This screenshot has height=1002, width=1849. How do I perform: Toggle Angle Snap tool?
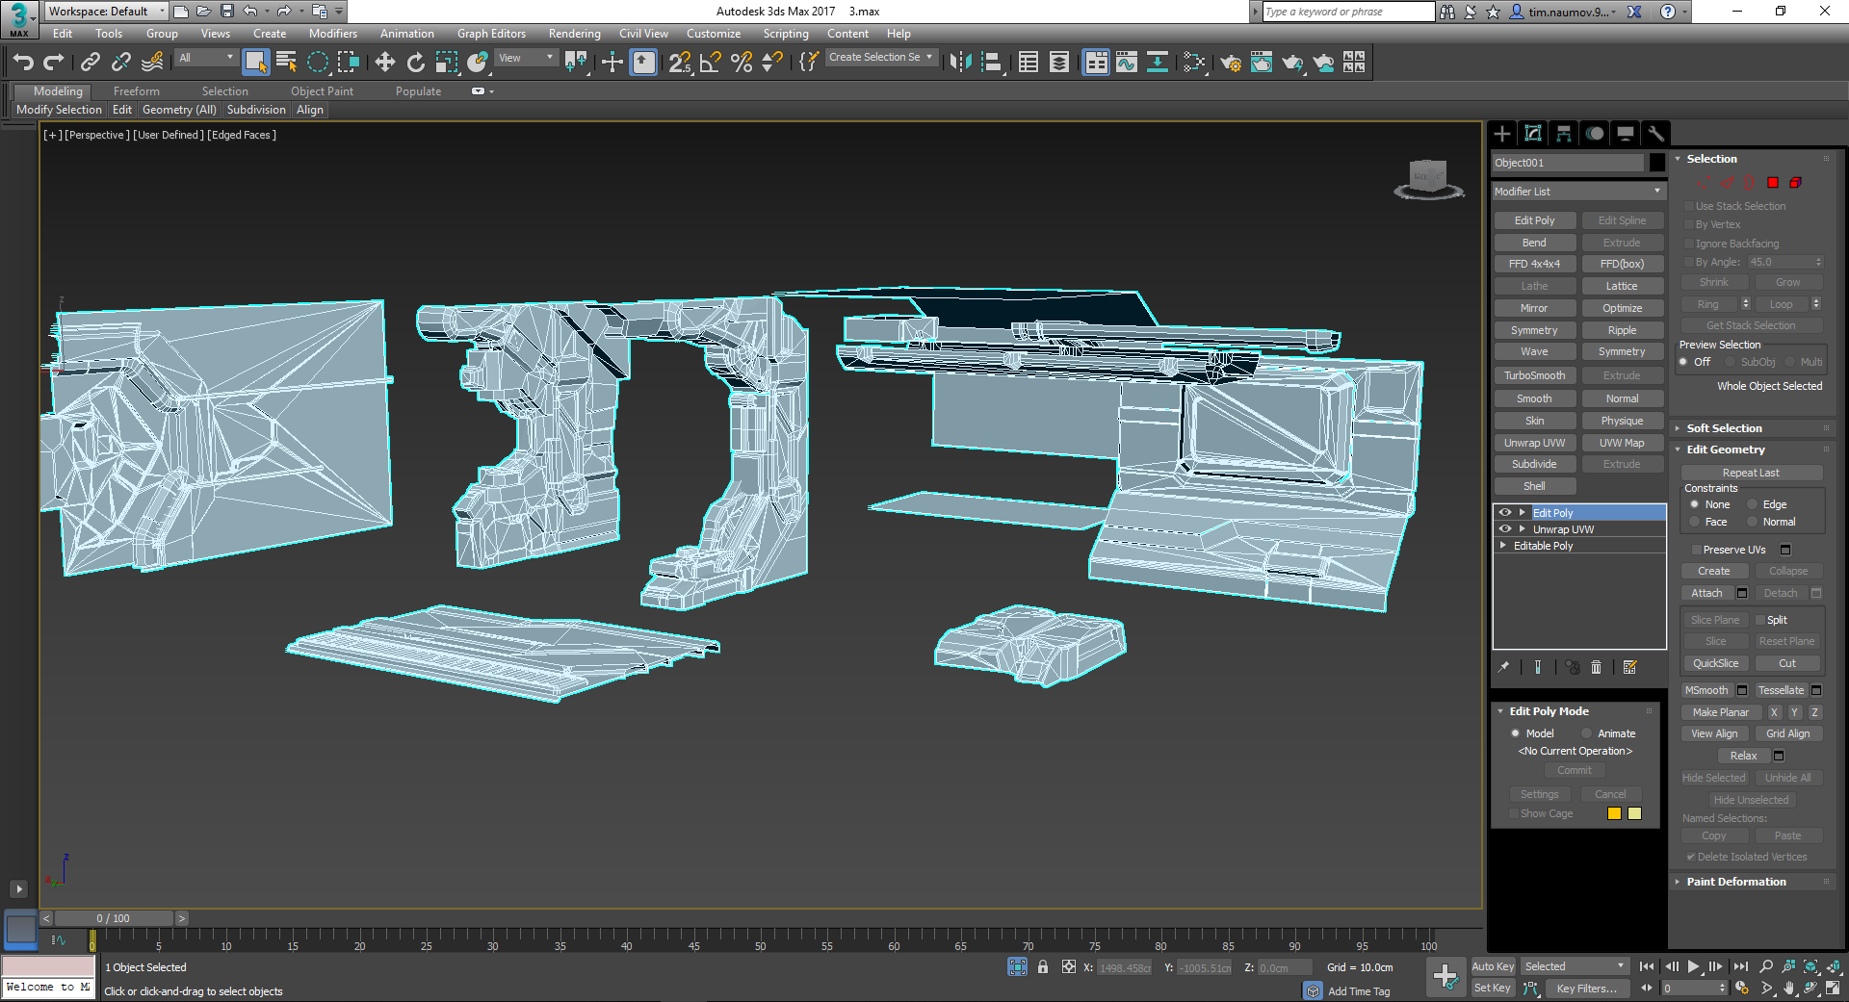[x=711, y=63]
